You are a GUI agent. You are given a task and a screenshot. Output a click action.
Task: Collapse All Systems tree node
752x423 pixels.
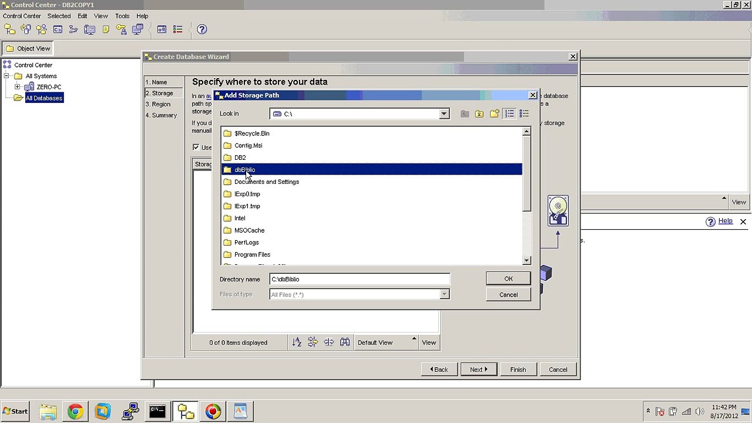click(6, 76)
